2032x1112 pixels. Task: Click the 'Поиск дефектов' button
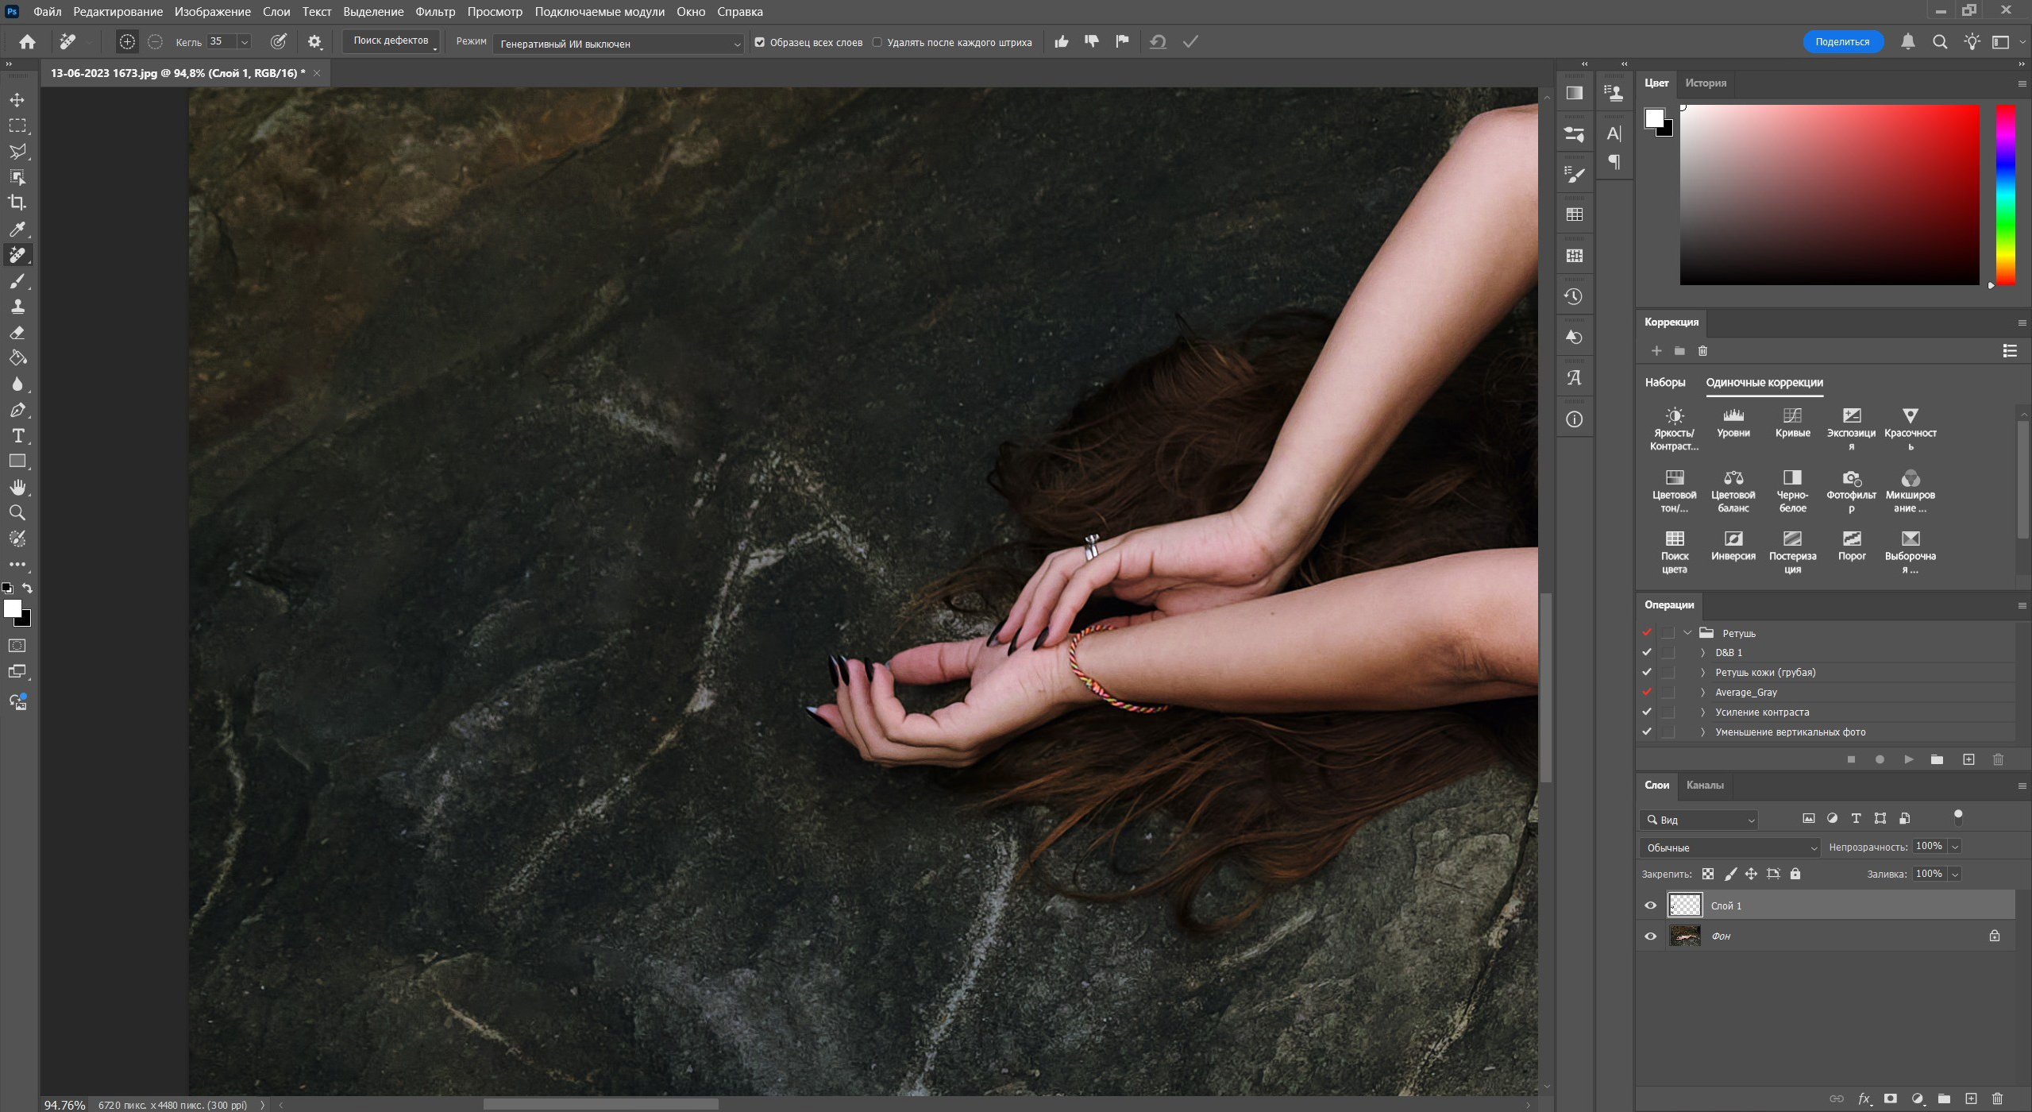pos(391,40)
